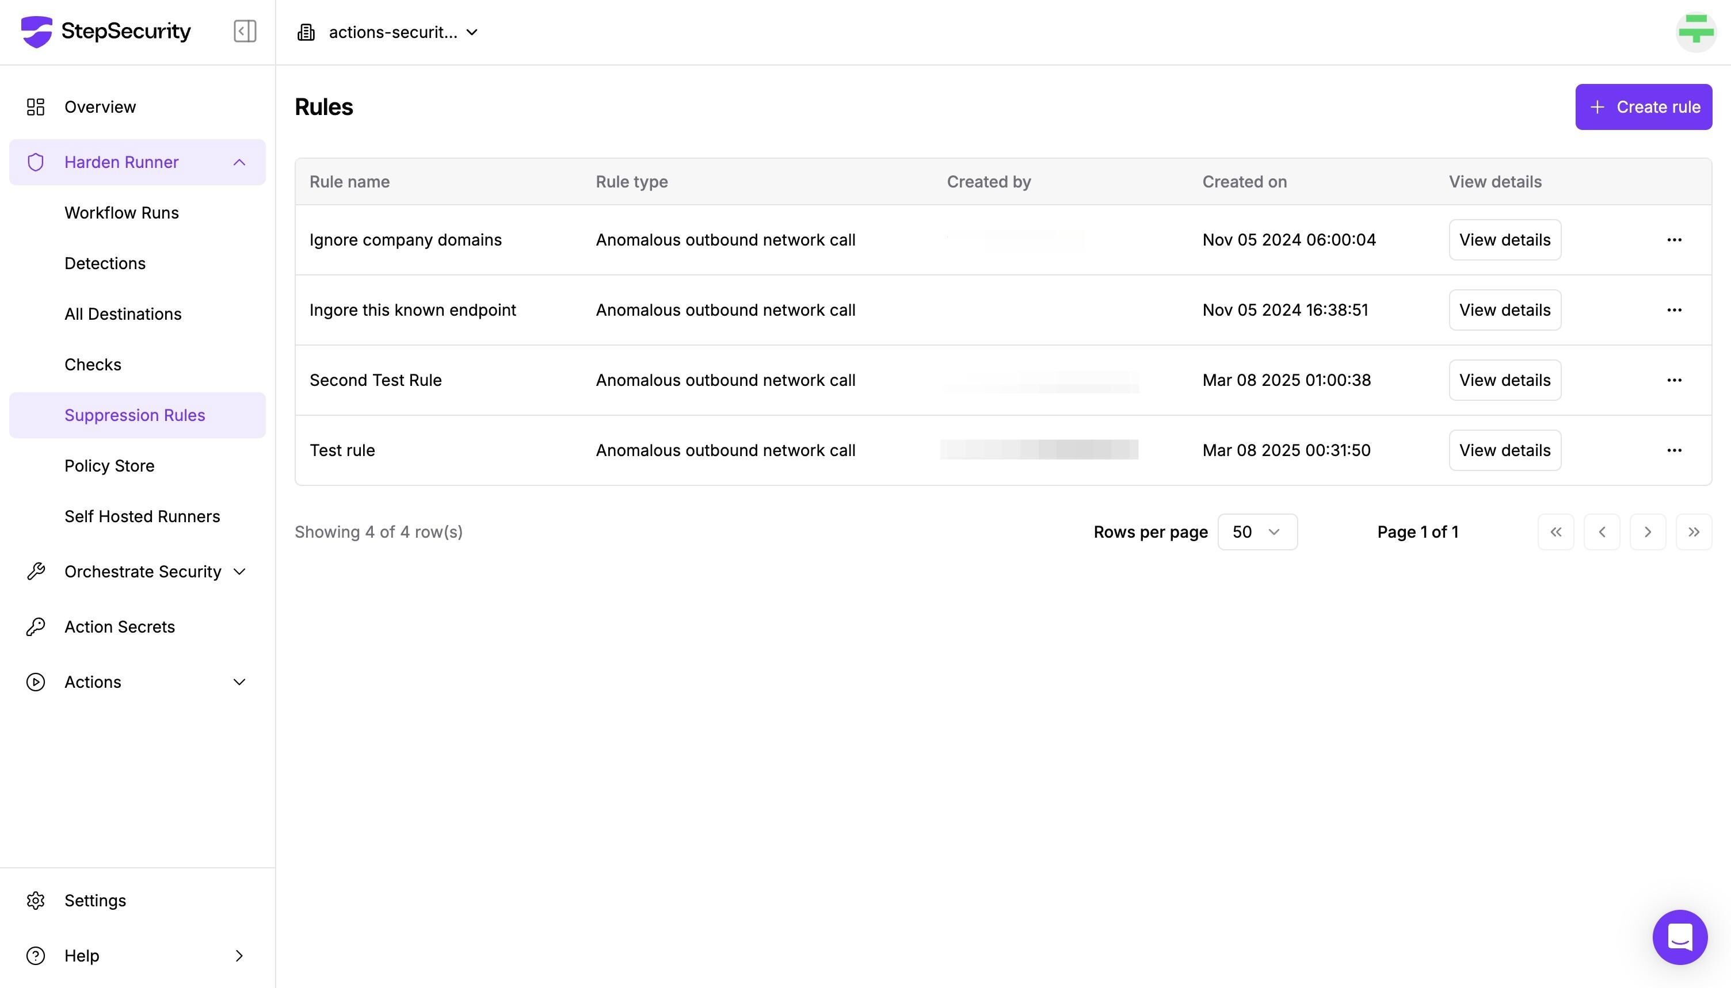The width and height of the screenshot is (1731, 988).
Task: Click the Second Test Rule name
Action: pyautogui.click(x=375, y=380)
